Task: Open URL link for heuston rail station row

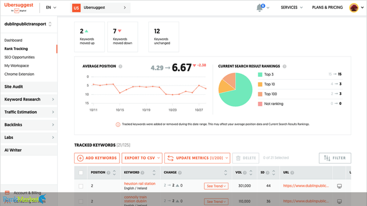Action: [306, 186]
